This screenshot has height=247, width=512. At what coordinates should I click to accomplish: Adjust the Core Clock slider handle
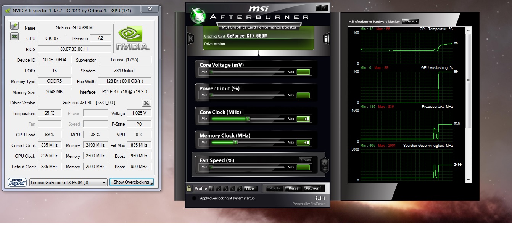248,119
